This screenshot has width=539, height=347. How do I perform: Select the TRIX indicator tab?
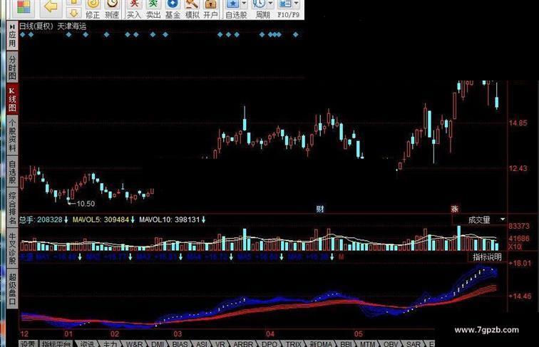pyautogui.click(x=293, y=343)
